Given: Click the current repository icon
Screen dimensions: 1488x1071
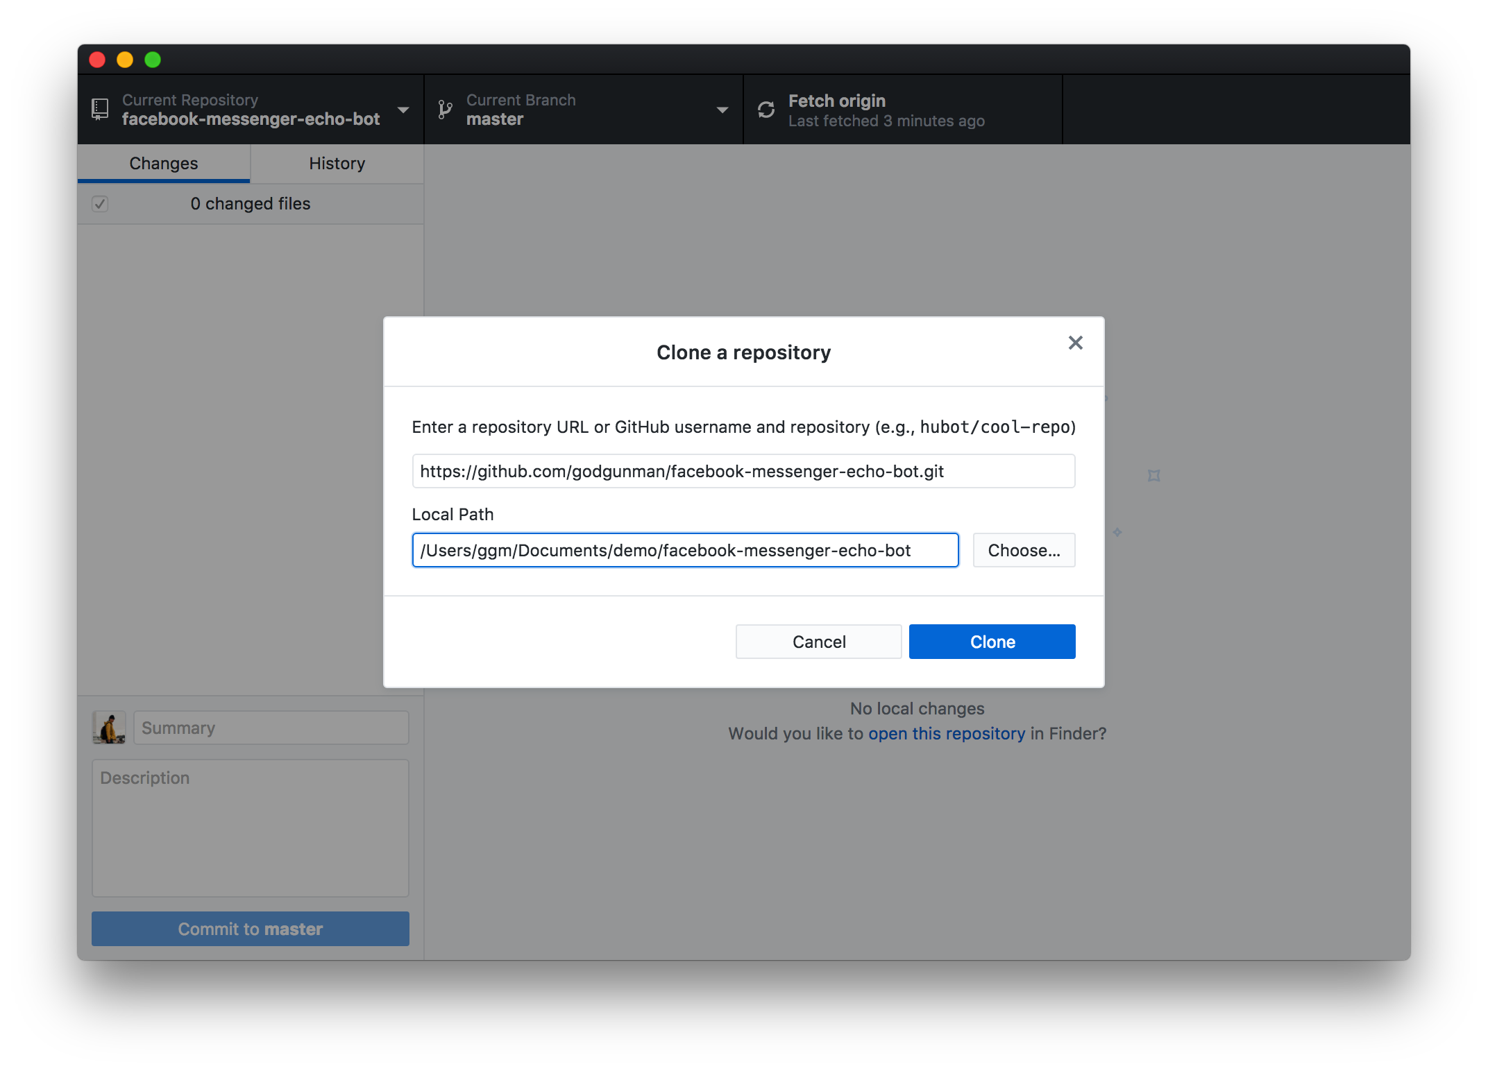Looking at the screenshot, I should pos(101,111).
